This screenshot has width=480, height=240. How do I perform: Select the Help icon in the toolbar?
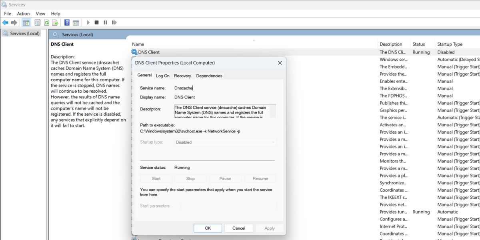click(67, 23)
